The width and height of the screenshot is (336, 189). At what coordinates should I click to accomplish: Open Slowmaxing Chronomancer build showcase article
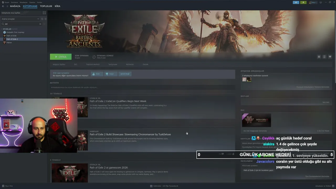(130, 134)
